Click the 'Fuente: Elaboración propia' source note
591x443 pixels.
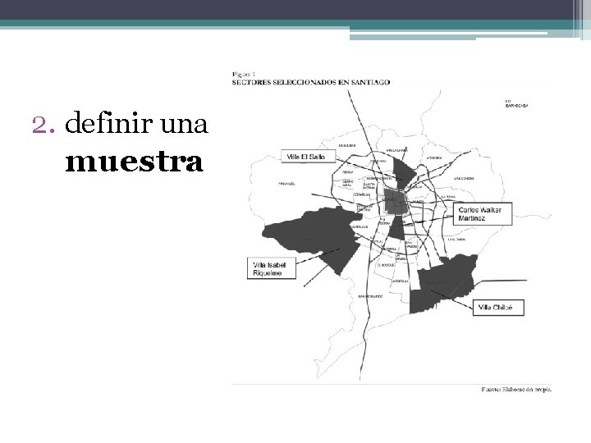tap(516, 389)
